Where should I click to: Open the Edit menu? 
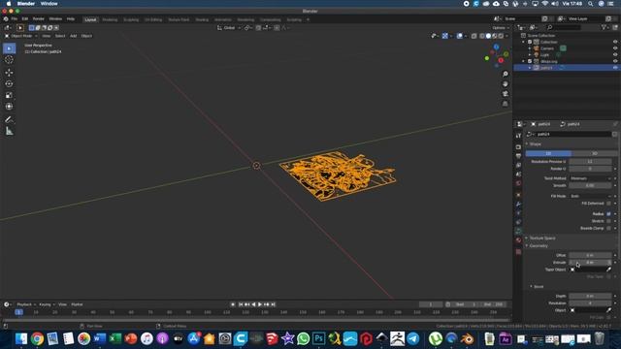(25, 19)
